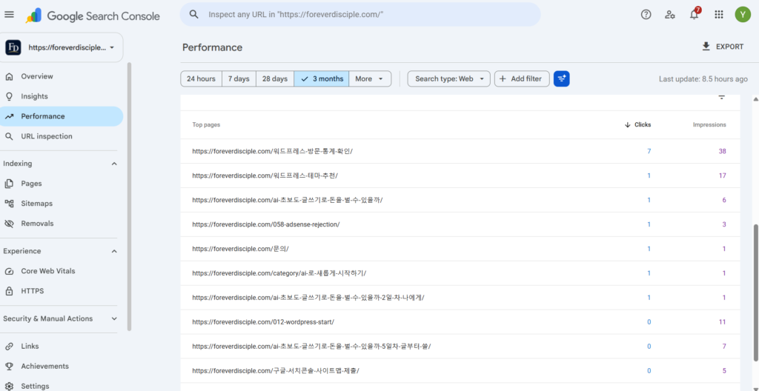Select the 7 days date range
The height and width of the screenshot is (391, 759).
[x=239, y=79]
